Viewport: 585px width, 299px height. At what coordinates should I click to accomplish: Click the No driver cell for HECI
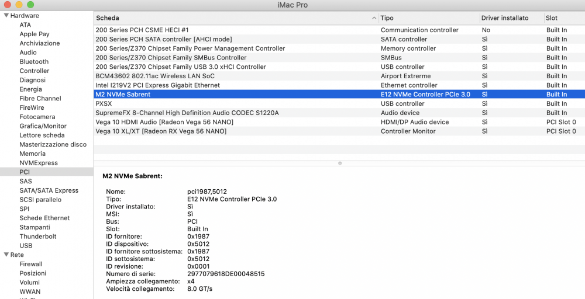point(486,30)
